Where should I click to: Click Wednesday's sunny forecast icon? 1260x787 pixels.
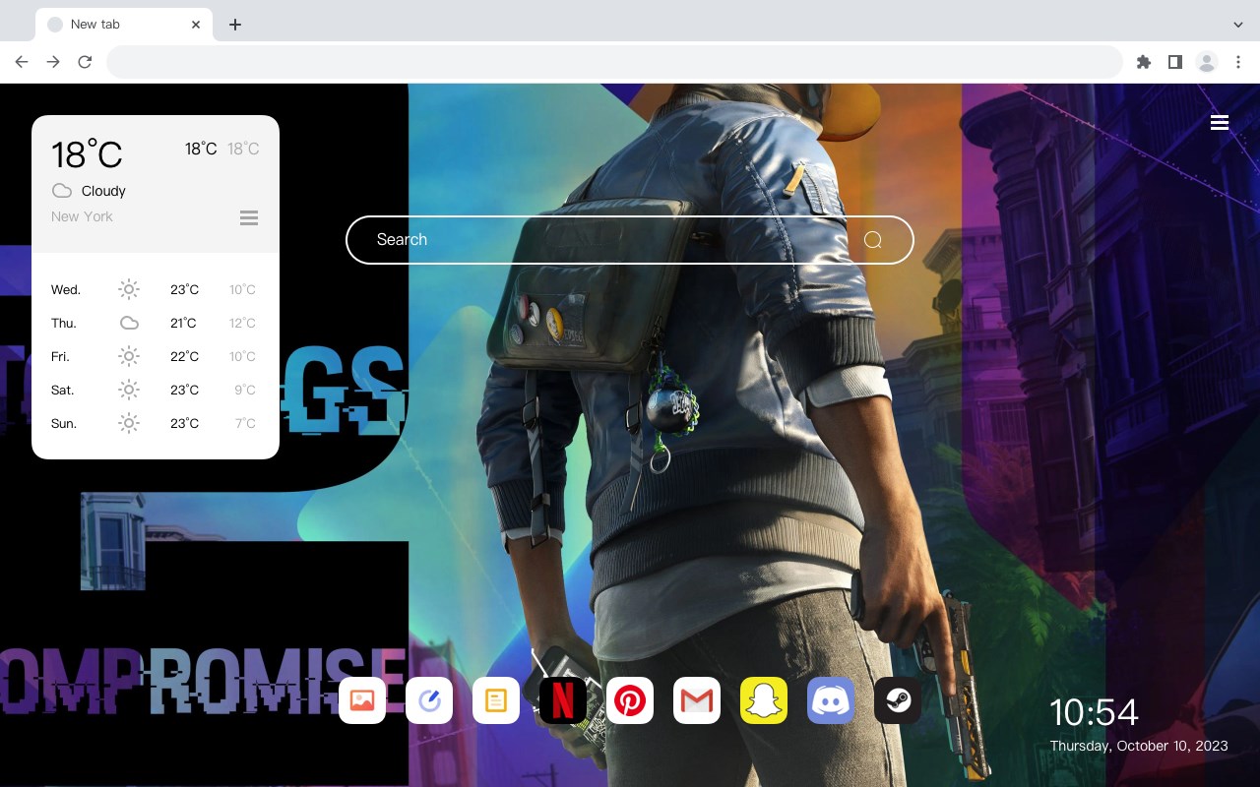coord(129,289)
